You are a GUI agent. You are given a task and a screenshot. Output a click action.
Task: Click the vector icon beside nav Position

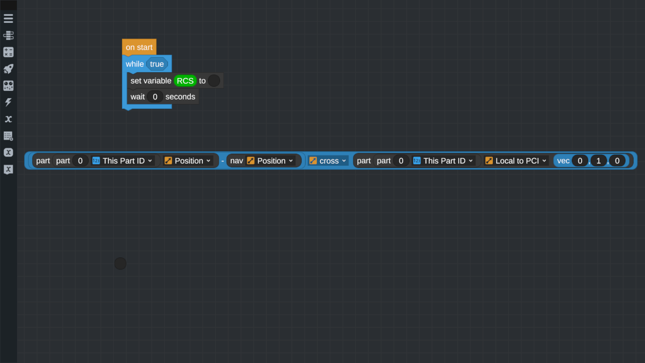click(x=251, y=161)
